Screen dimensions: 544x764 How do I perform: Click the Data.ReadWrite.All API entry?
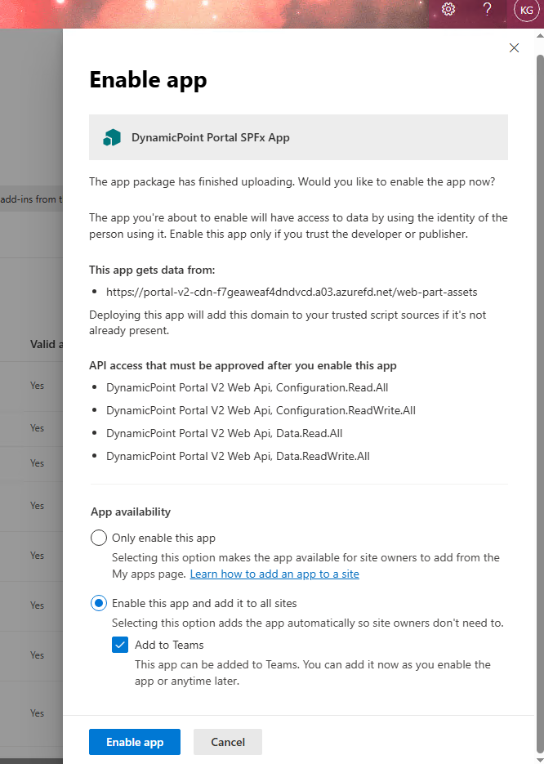[238, 456]
